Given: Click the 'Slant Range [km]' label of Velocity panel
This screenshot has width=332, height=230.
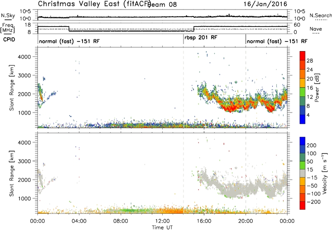Looking at the screenshot, I should [x=11, y=174].
